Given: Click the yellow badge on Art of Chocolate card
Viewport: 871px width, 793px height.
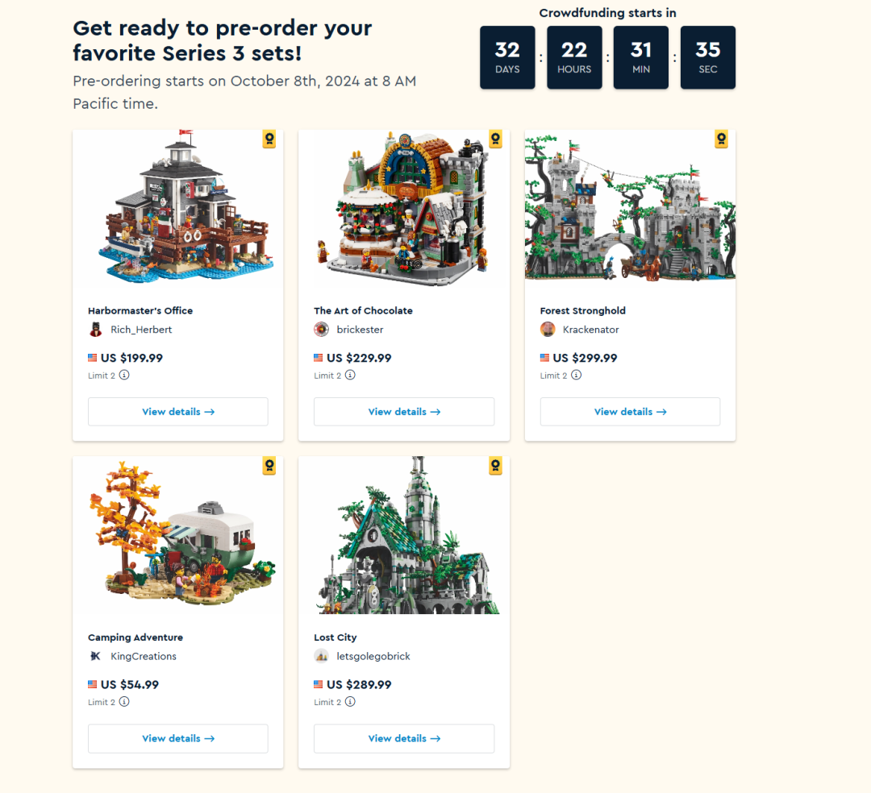Looking at the screenshot, I should tap(495, 139).
